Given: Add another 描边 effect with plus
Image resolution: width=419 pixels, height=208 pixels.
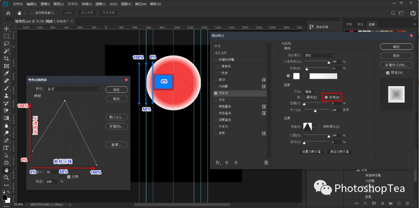Looking at the screenshot, I should click(x=264, y=80).
